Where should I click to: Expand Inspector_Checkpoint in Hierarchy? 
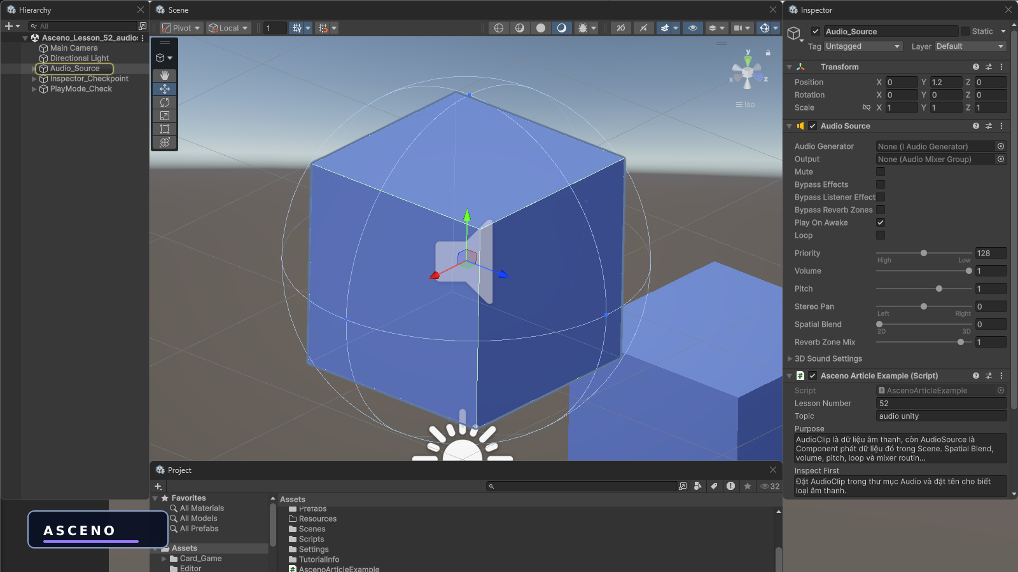(x=34, y=79)
